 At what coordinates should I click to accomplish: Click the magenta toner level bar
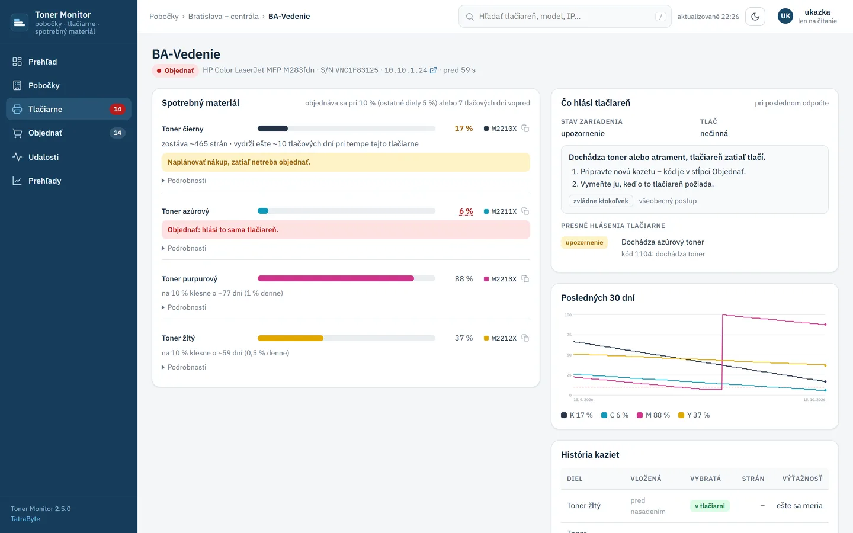347,278
